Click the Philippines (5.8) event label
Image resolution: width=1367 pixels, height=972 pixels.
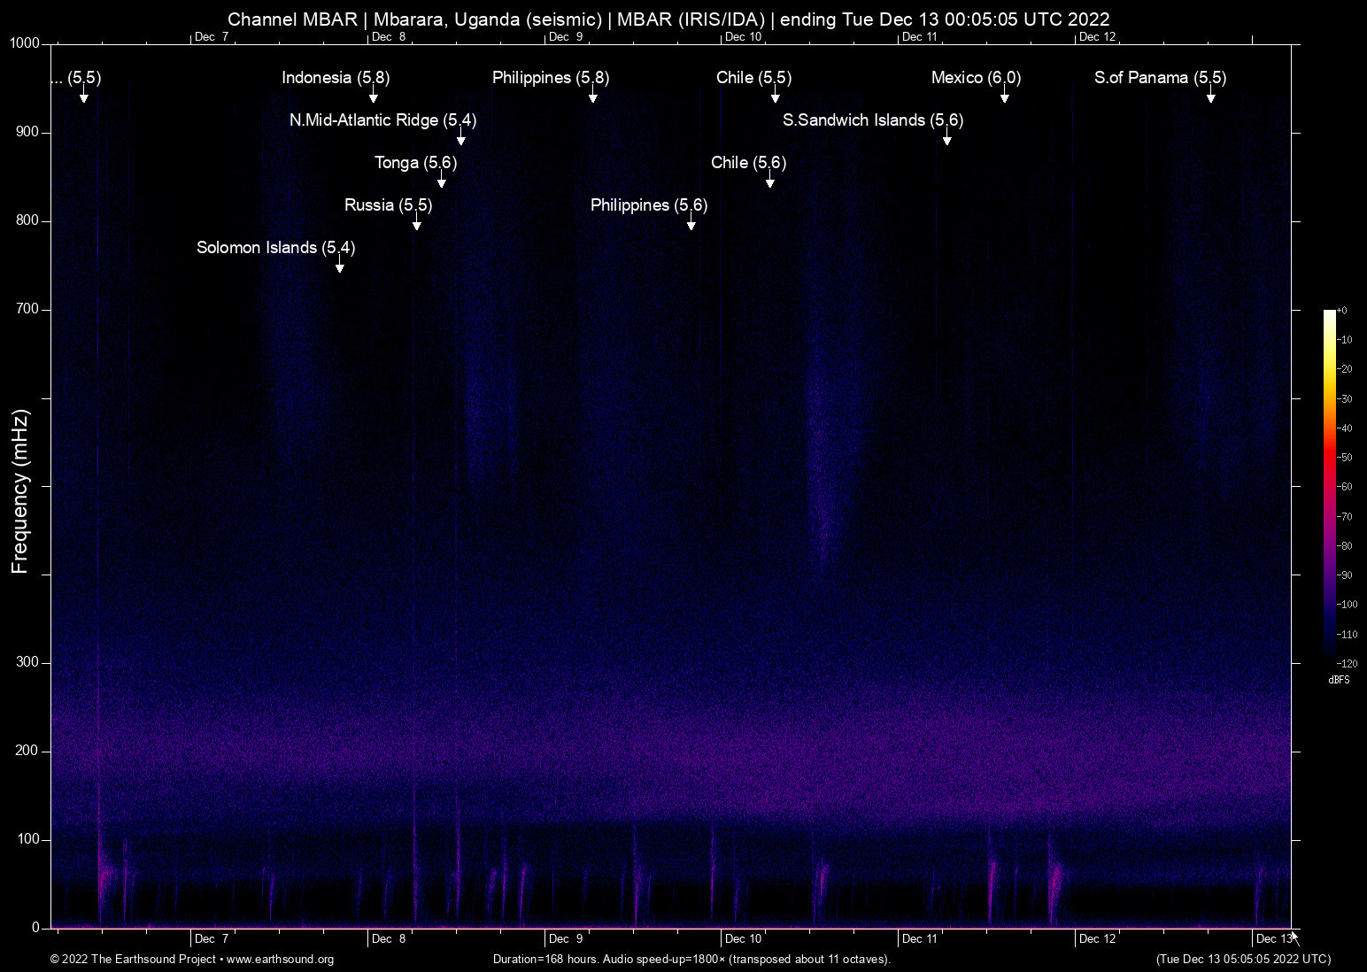tap(550, 78)
